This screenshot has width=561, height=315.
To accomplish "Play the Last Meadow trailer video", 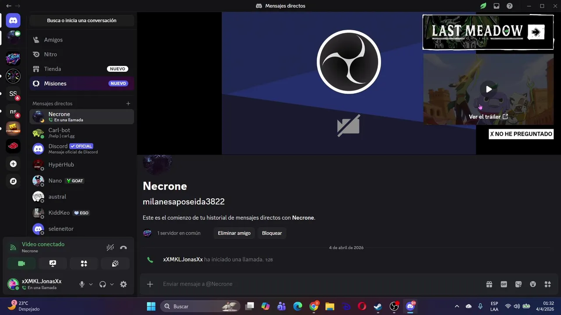I will point(489,89).
